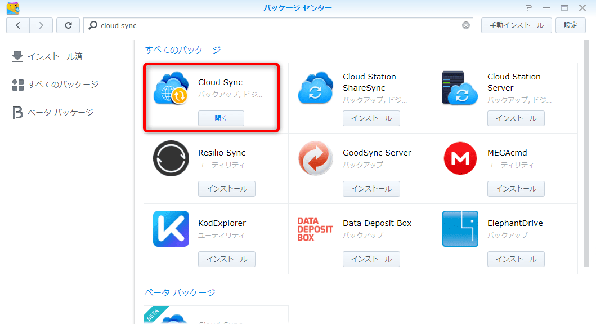Click the magnifier search icon
Screen dimensions: 596x324
93,25
